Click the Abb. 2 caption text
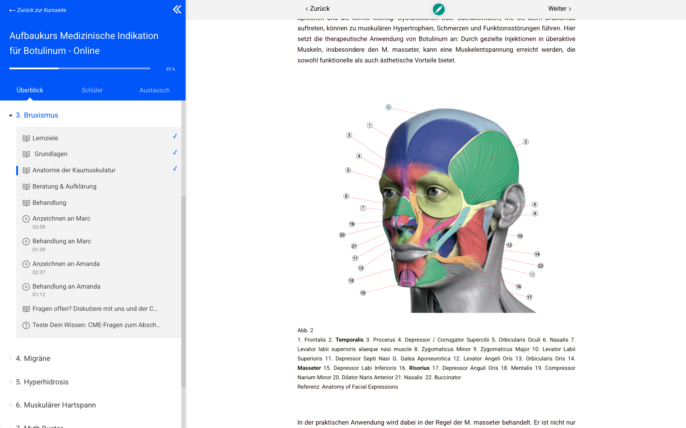This screenshot has width=686, height=428. tap(305, 331)
